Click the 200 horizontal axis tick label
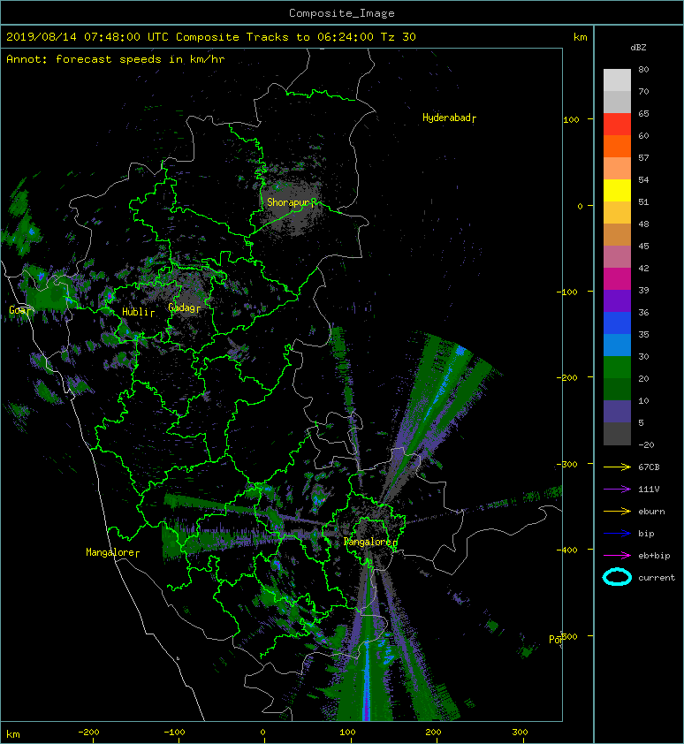The image size is (684, 744). tap(433, 733)
